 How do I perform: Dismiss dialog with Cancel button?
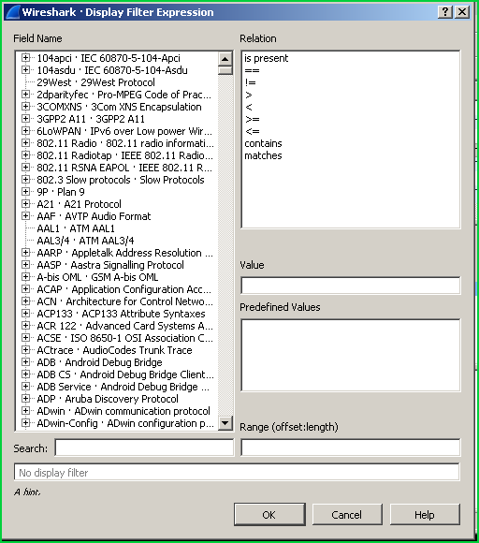click(x=347, y=514)
